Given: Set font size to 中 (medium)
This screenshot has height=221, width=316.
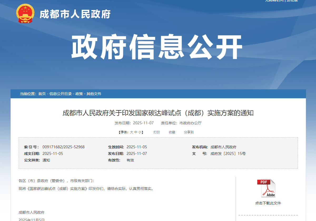Looking at the screenshot, I should click(136, 132).
